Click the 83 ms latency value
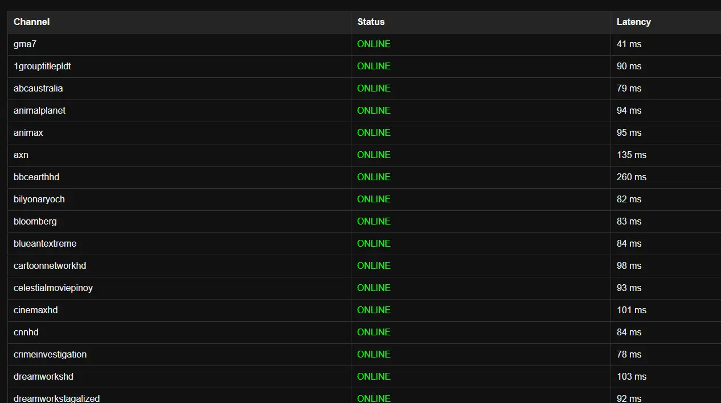 (629, 221)
